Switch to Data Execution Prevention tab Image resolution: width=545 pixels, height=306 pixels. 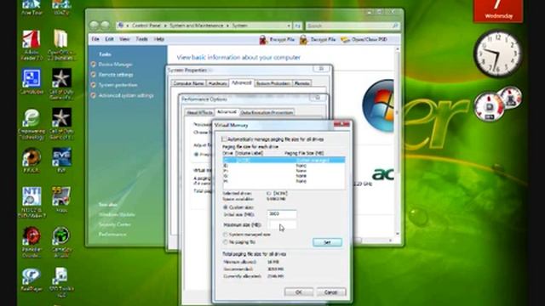pyautogui.click(x=267, y=113)
